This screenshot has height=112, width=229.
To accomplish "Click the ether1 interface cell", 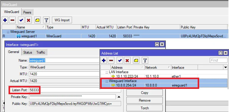I will (x=184, y=76).
